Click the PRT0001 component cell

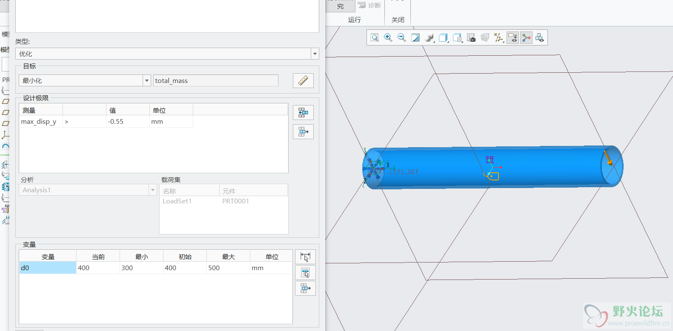tap(235, 201)
